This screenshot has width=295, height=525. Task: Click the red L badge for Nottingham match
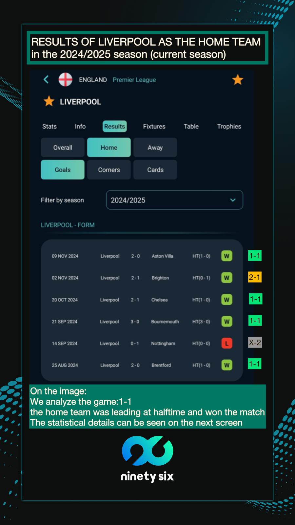226,344
